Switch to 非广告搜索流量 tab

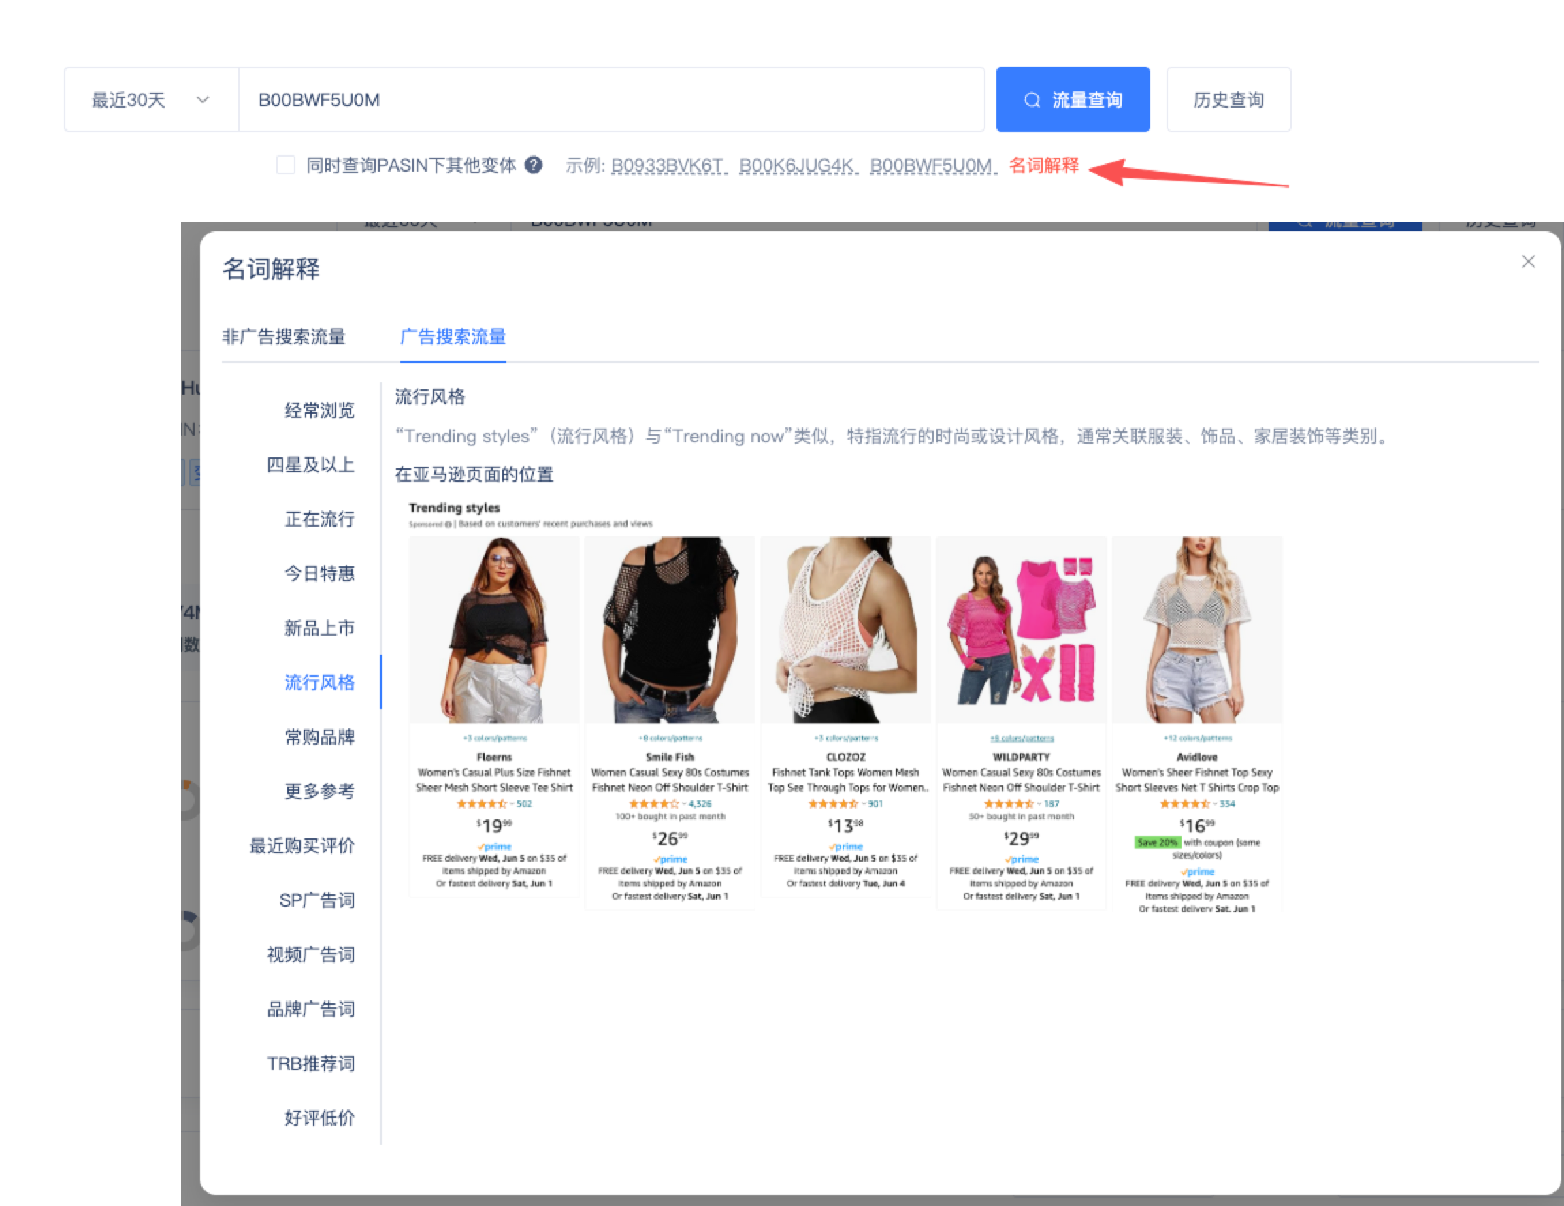point(284,337)
